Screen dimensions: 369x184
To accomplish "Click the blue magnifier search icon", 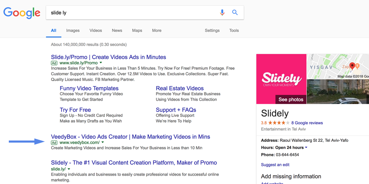I will pos(235,13).
